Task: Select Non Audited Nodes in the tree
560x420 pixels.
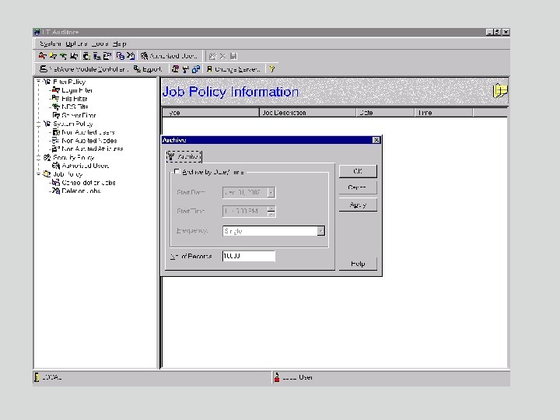Action: click(89, 141)
